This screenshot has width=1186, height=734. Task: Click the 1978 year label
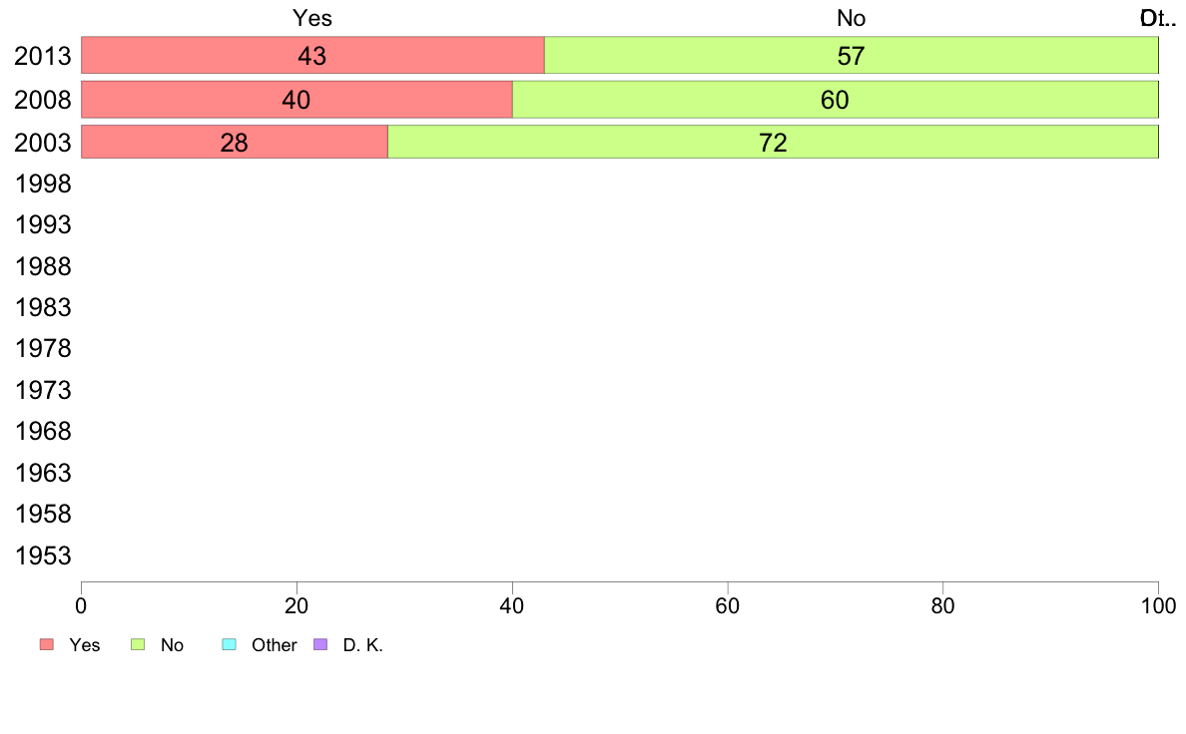pos(43,348)
